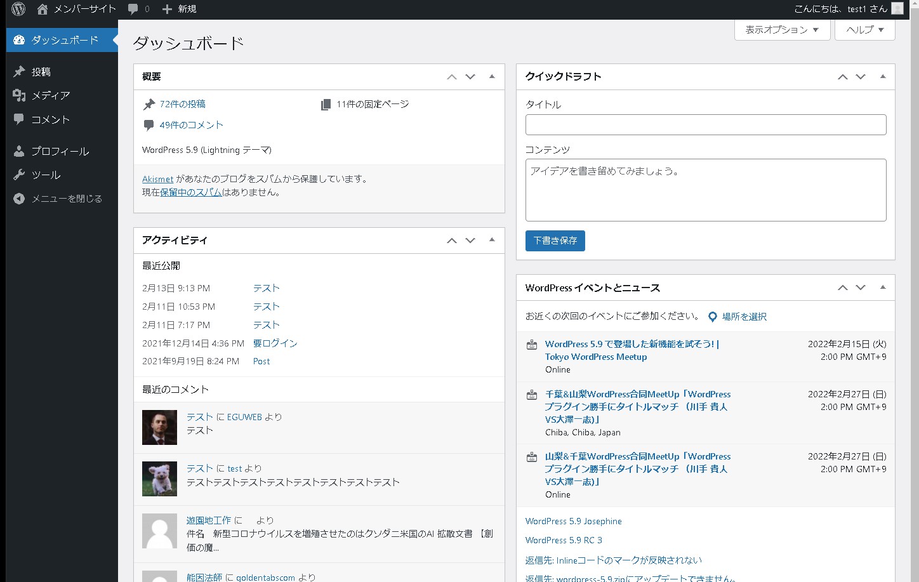Click the comments bubble icon in admin bar
This screenshot has height=582, width=919.
click(132, 9)
